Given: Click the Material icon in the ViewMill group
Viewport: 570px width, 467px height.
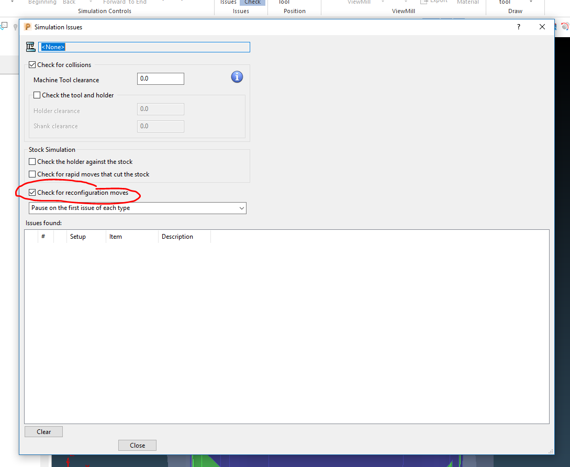Looking at the screenshot, I should (467, 2).
